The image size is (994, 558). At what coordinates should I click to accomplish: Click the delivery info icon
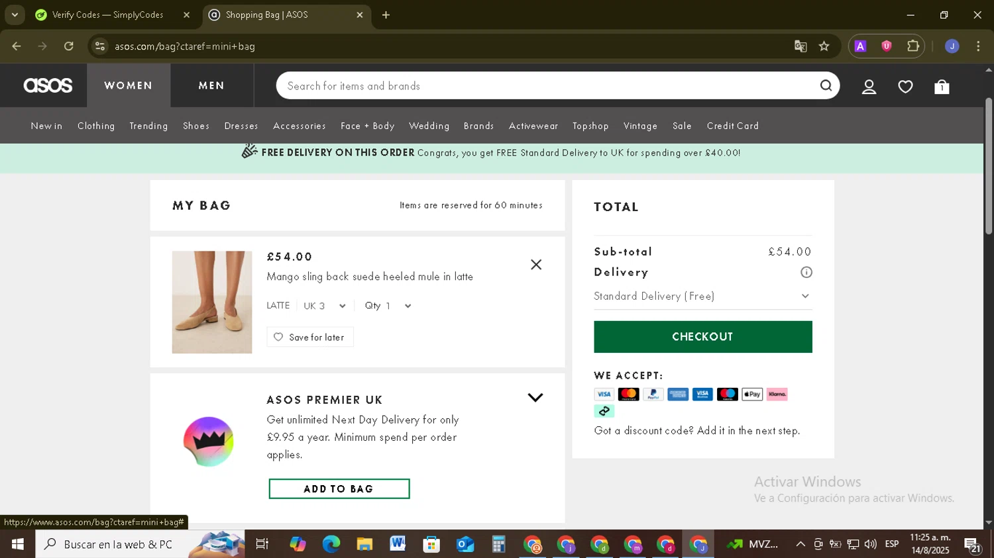click(806, 272)
